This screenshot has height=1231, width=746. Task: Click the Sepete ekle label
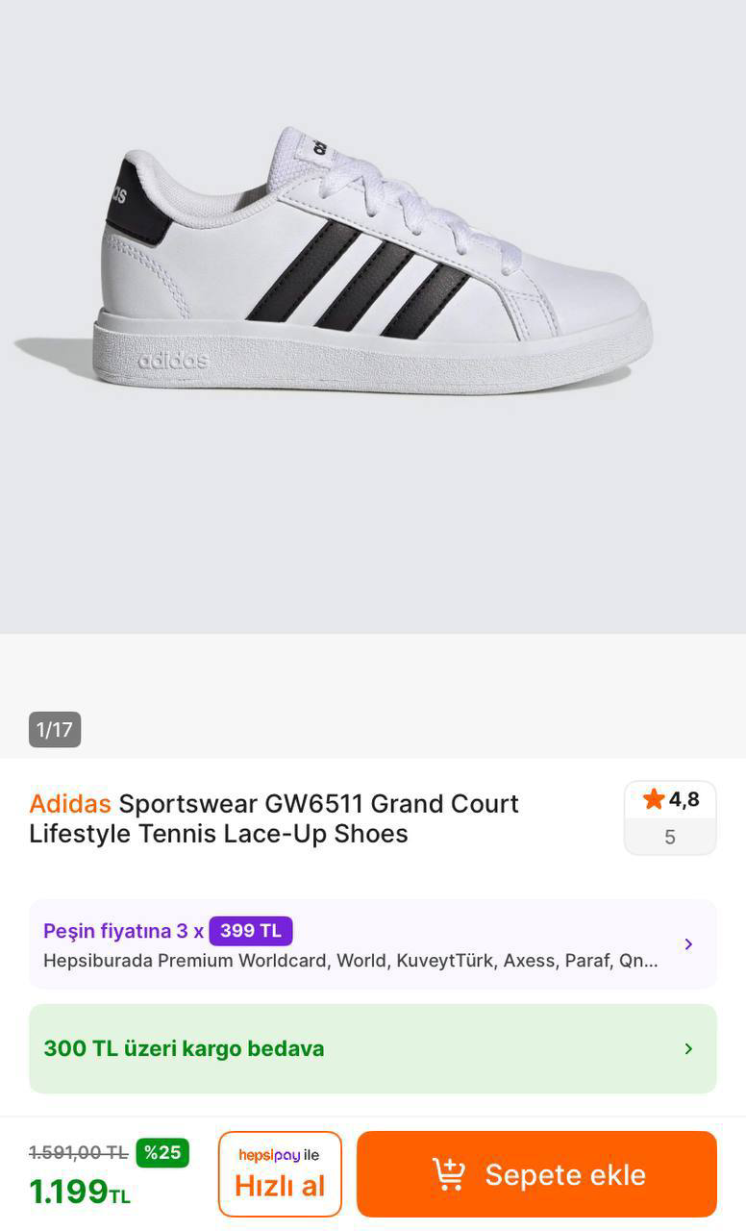(x=565, y=1174)
